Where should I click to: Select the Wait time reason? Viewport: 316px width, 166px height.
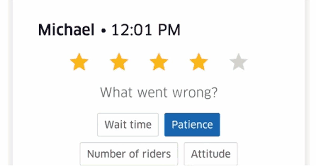click(x=128, y=125)
